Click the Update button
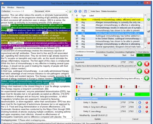 pos(97,119)
